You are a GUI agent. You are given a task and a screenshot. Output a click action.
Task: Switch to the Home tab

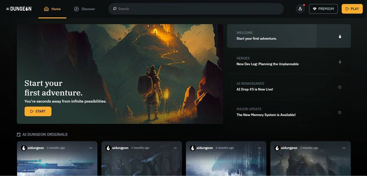point(52,9)
